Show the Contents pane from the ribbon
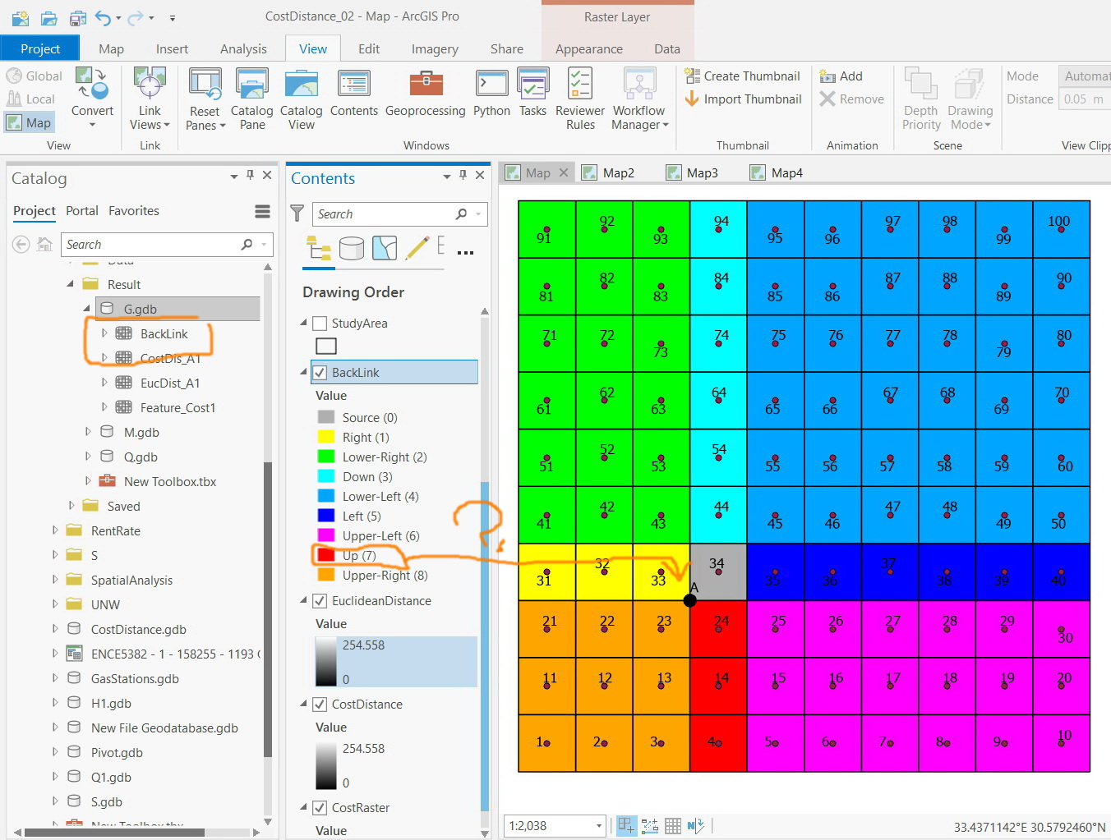1111x840 pixels. (354, 93)
